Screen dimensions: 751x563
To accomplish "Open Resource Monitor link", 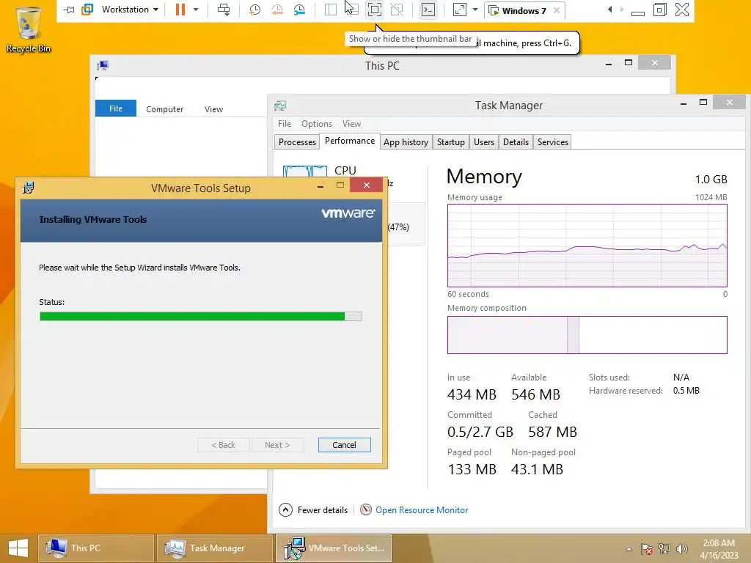I will 422,510.
